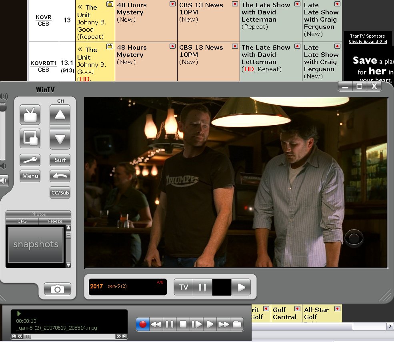This screenshot has width=394, height=342.
Task: Record All-Star Golf from the TitanTV grid
Action: pos(338,308)
